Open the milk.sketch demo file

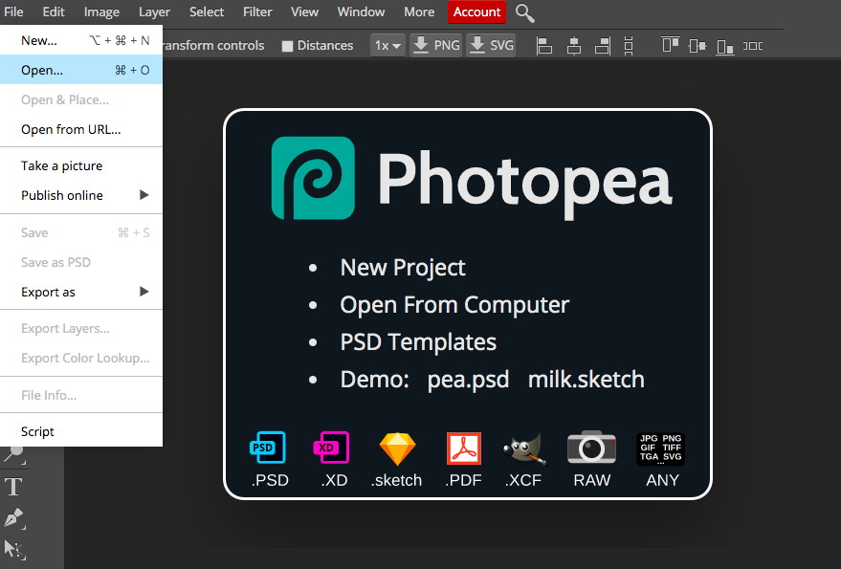click(586, 380)
